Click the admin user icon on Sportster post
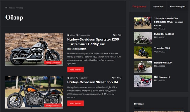 (68, 35)
